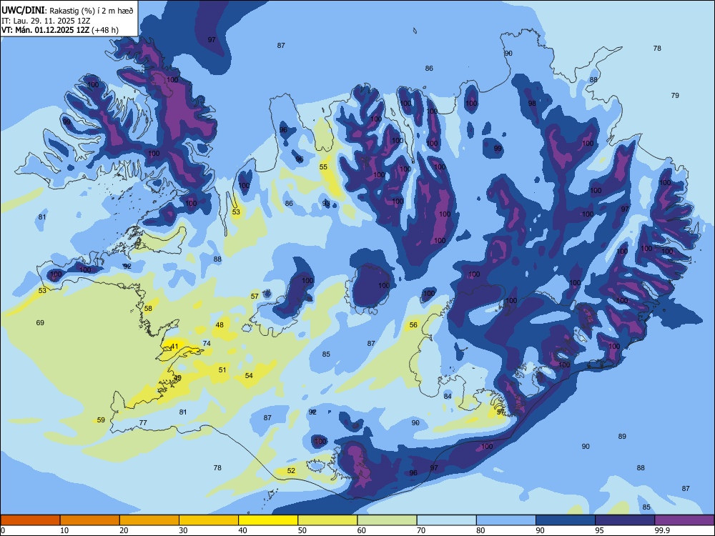Click the amber 20–30 legend swatch

(149, 520)
